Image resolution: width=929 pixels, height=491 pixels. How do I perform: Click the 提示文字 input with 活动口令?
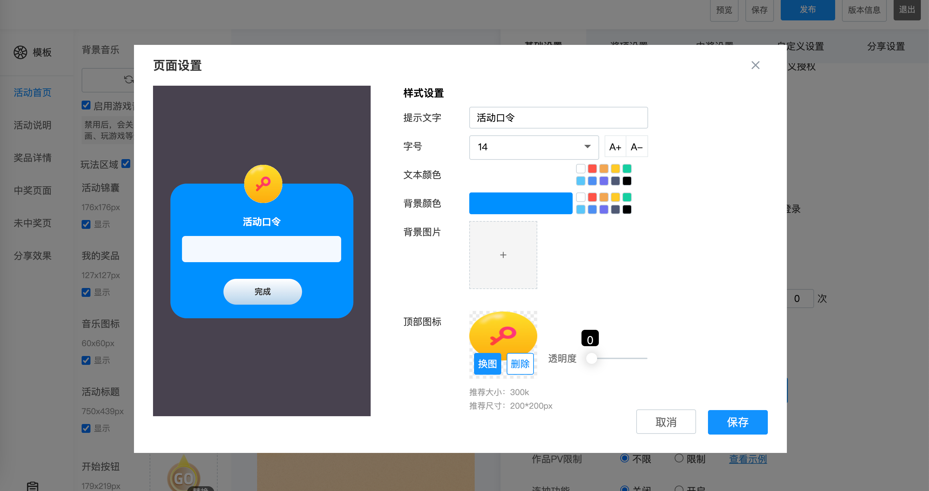click(x=558, y=118)
